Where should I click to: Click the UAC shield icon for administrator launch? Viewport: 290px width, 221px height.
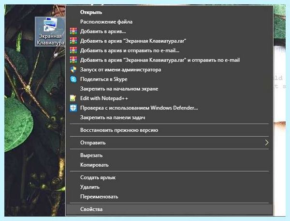[x=73, y=69]
